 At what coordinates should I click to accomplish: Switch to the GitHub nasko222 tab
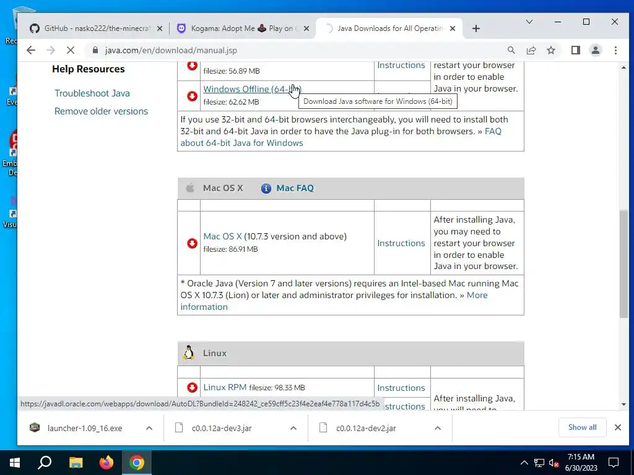click(96, 28)
